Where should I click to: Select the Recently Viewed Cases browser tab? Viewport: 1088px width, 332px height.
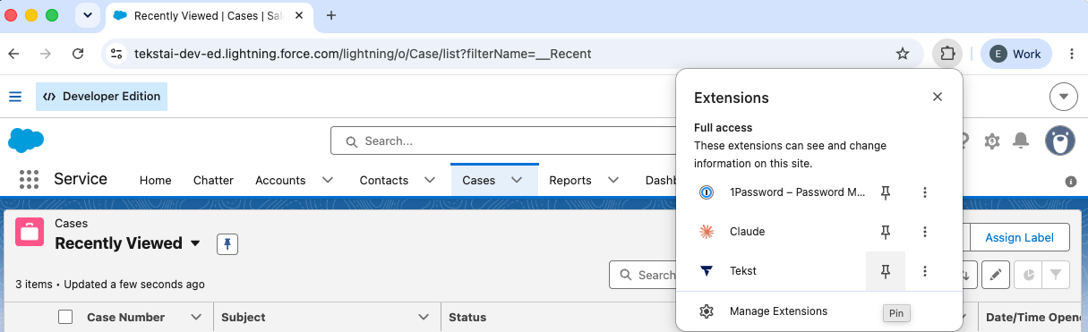point(210,16)
